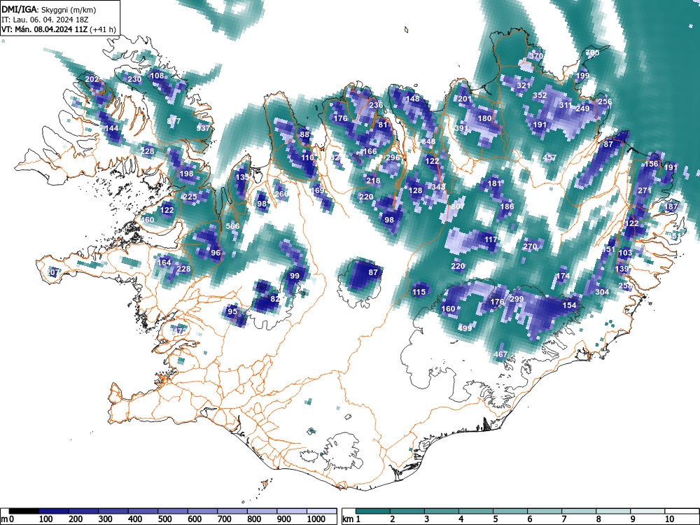This screenshot has height=525, width=700.
Task: Select the legend swatch between 100 and 200 m
Action: tap(54, 511)
